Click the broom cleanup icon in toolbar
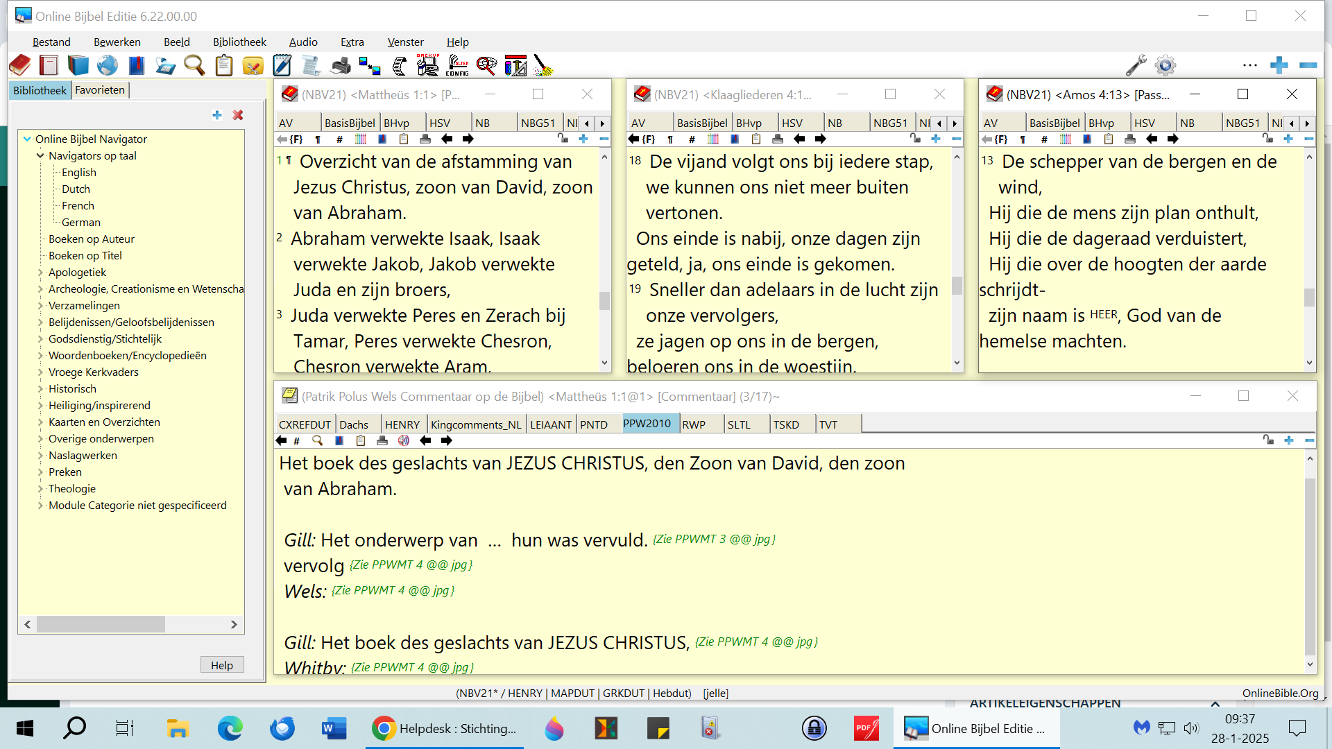 [543, 66]
